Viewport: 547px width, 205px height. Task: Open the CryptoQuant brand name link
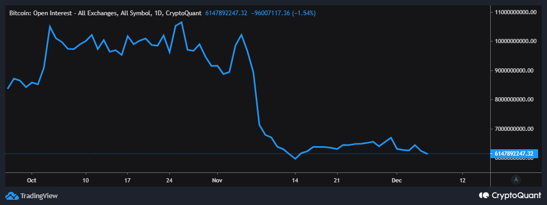click(x=516, y=195)
